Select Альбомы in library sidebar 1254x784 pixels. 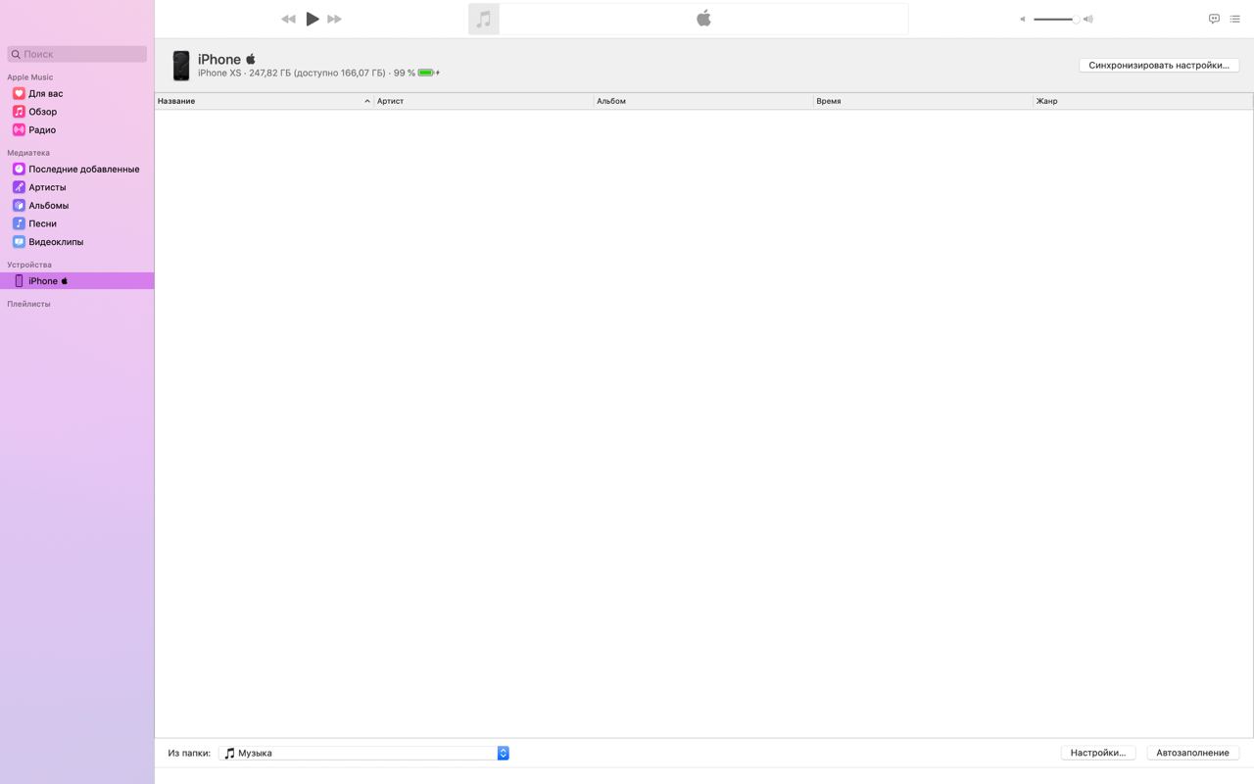click(x=76, y=205)
